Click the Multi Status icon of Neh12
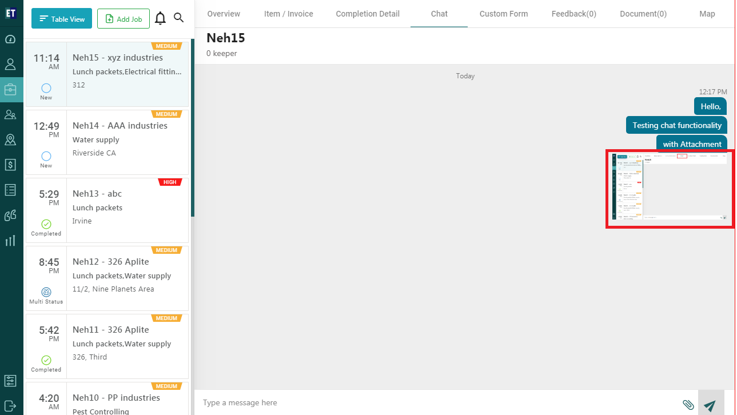This screenshot has height=415, width=737. pos(46,292)
